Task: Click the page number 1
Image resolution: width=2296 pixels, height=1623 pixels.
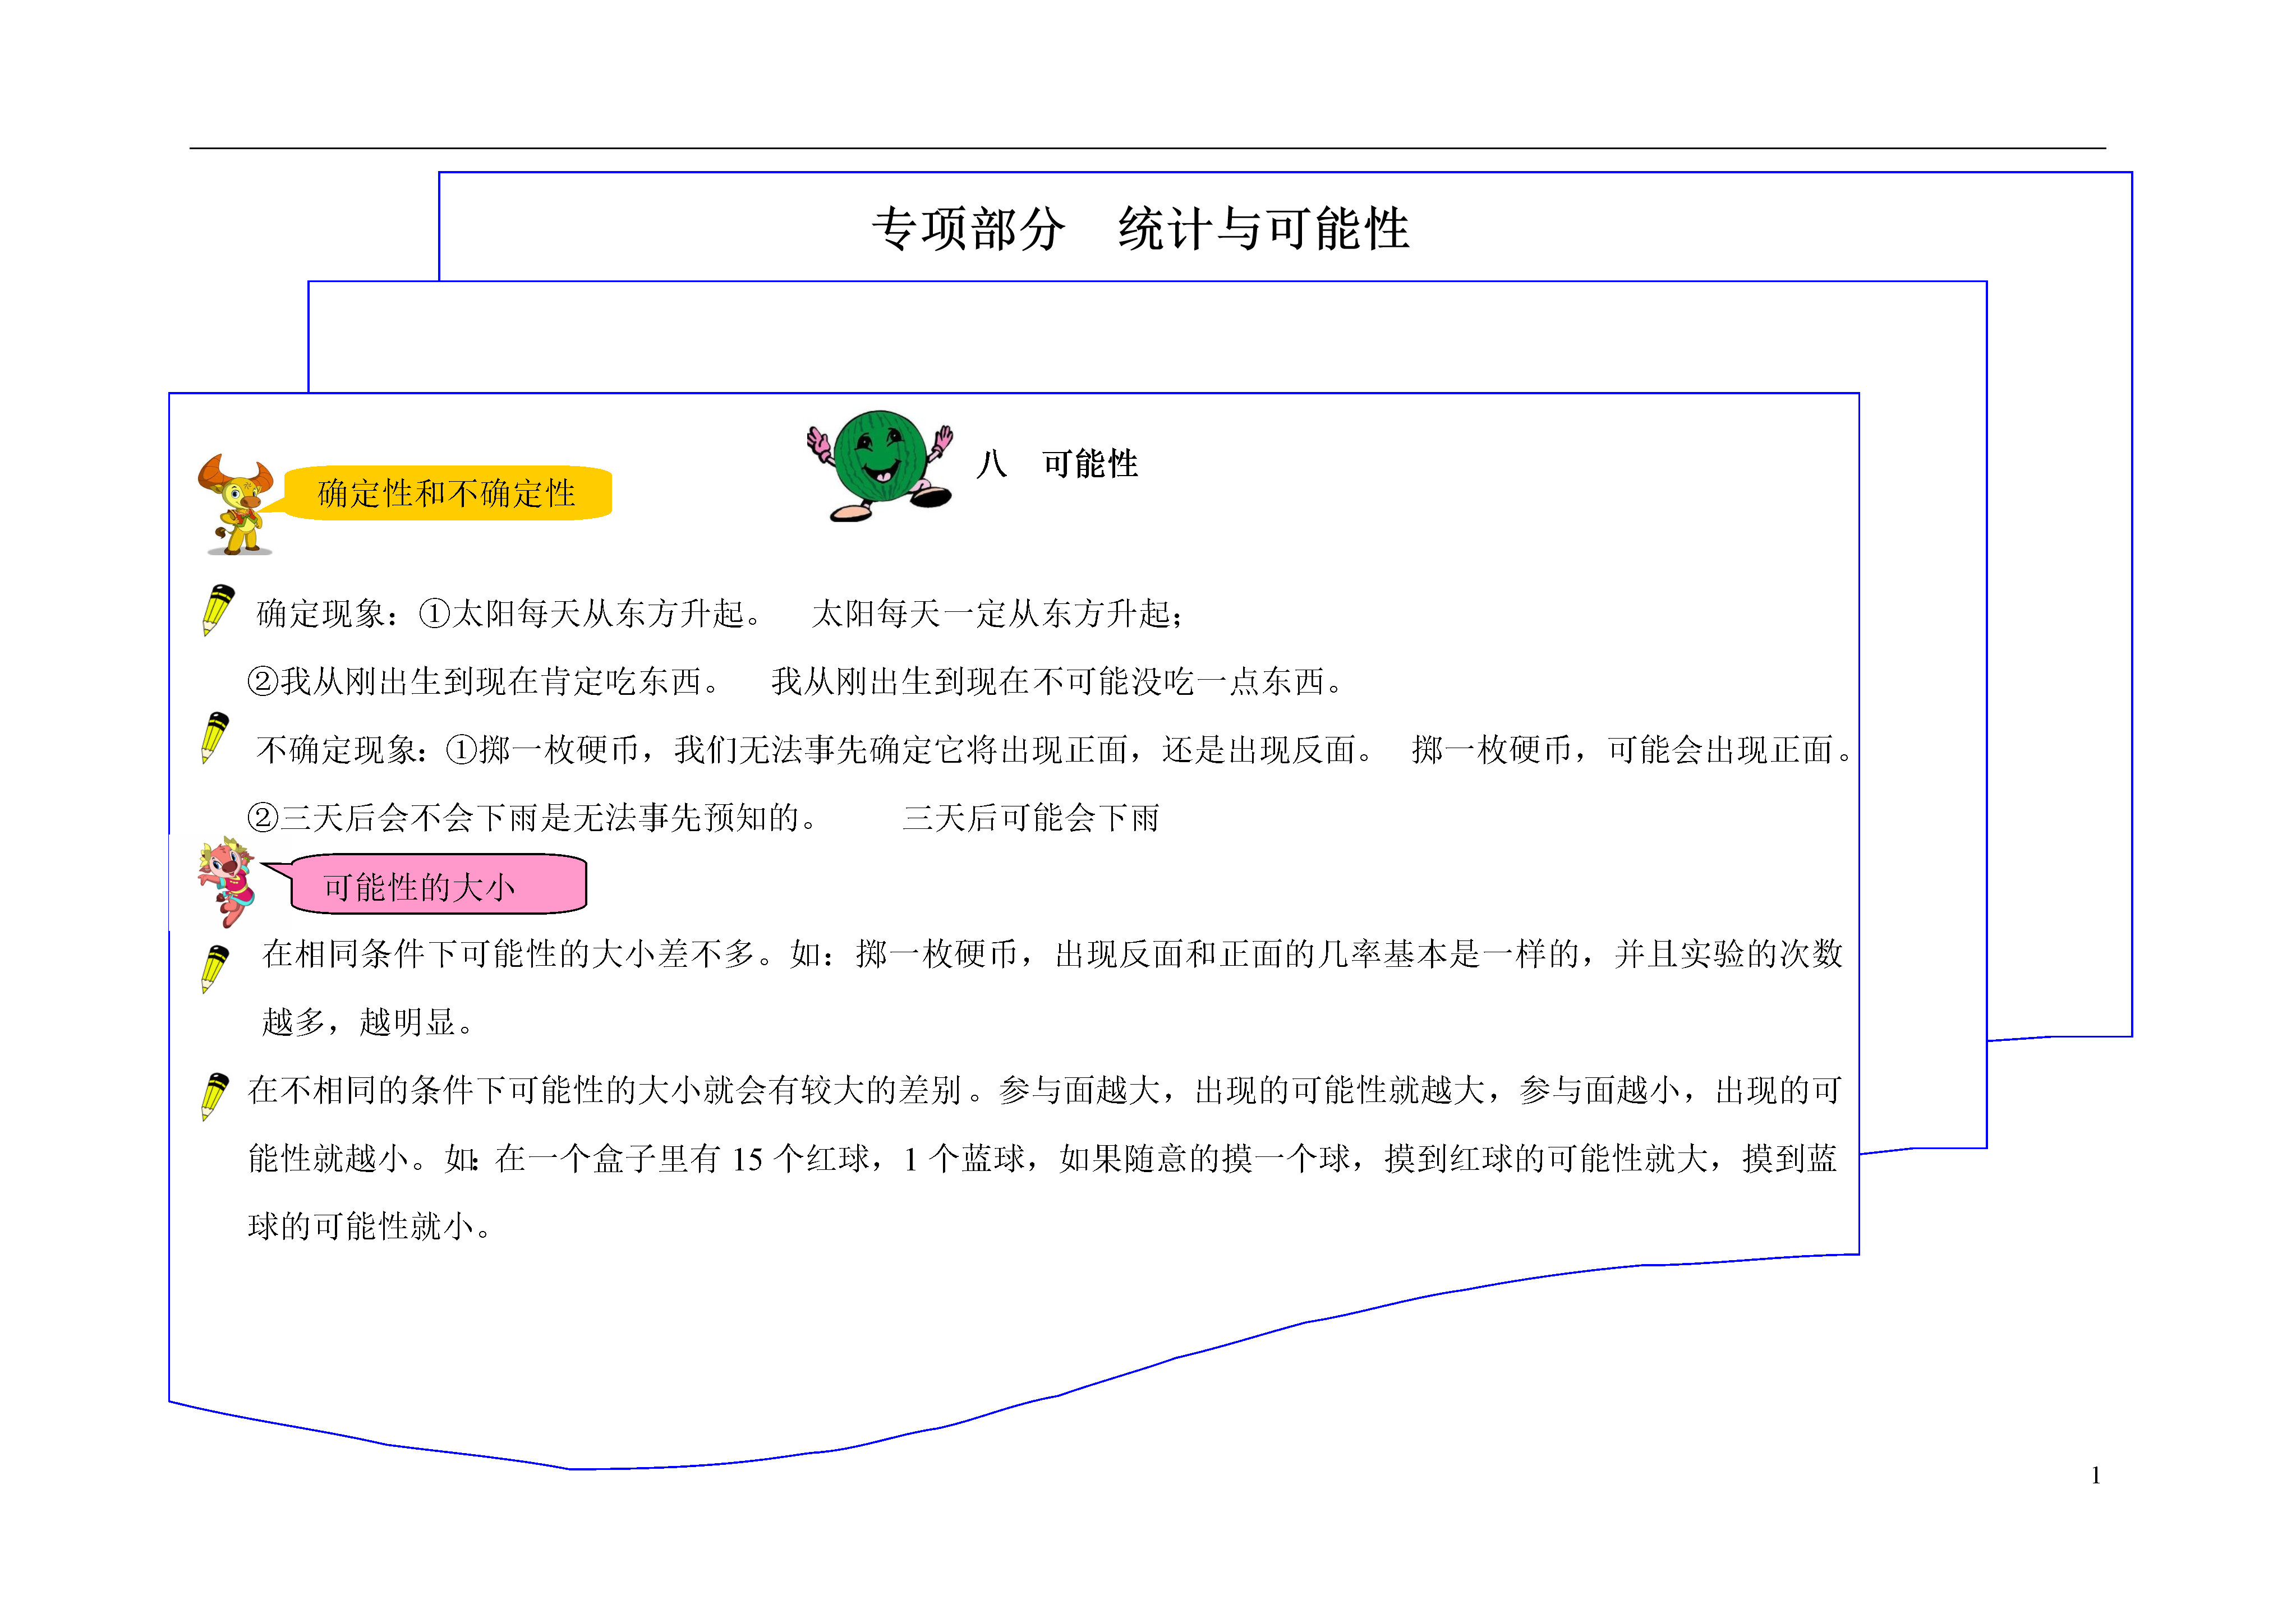Action: click(2095, 1476)
